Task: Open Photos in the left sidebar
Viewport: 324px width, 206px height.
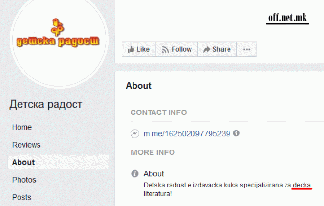Action: [x=24, y=180]
